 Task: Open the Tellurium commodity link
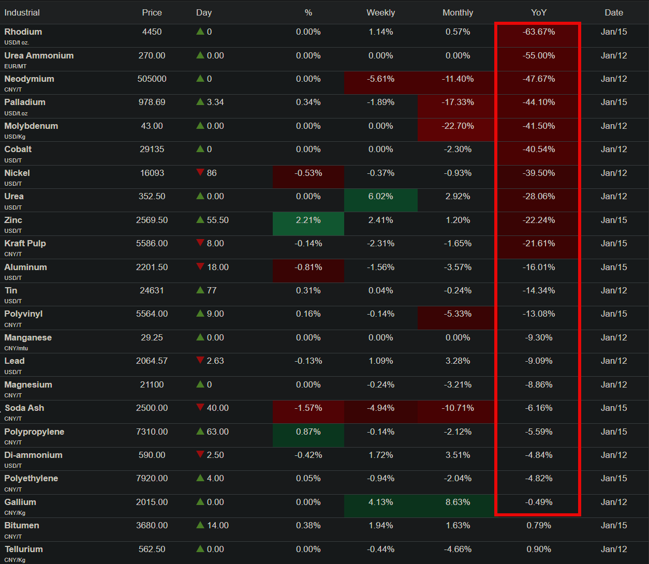click(x=24, y=549)
